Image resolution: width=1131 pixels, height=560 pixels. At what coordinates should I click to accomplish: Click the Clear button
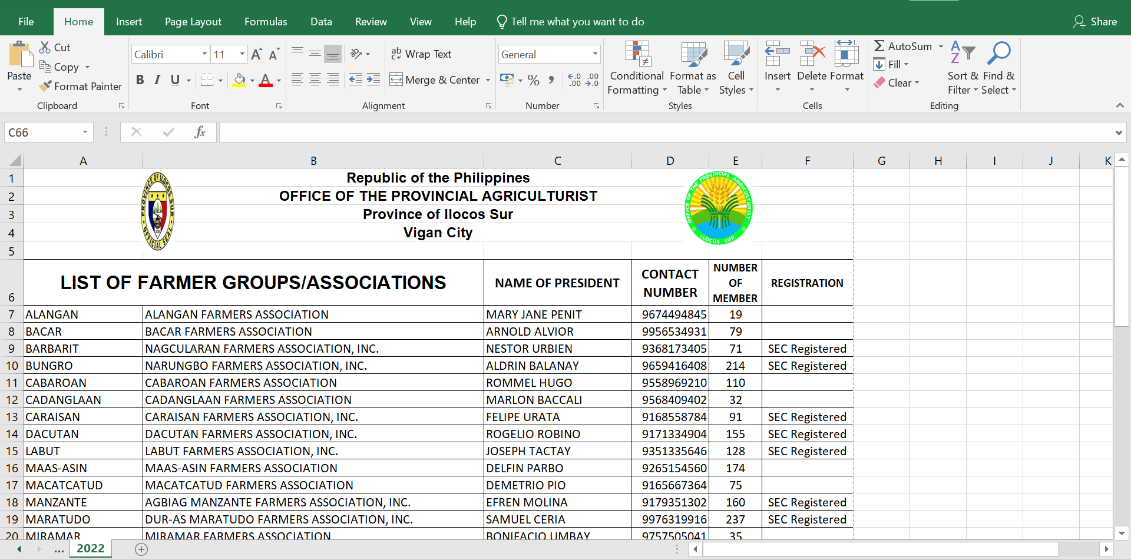coord(896,83)
